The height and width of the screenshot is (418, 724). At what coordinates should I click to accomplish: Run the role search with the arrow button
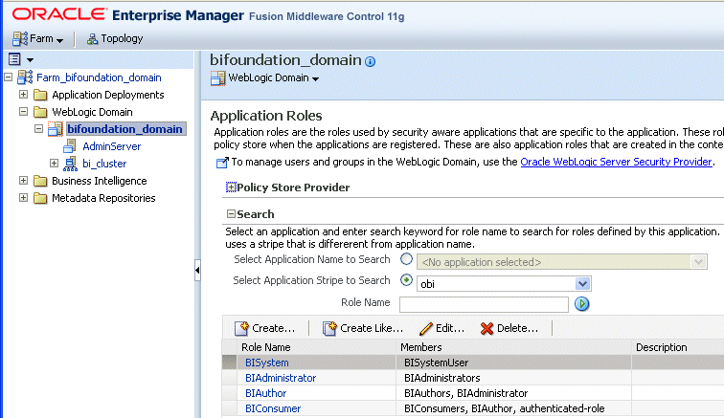pos(582,304)
